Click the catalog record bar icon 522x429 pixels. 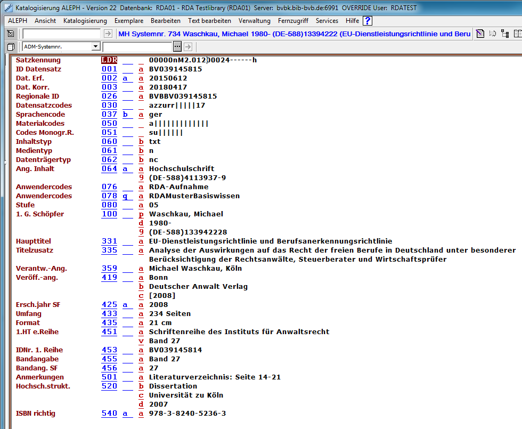pyautogui.click(x=11, y=34)
